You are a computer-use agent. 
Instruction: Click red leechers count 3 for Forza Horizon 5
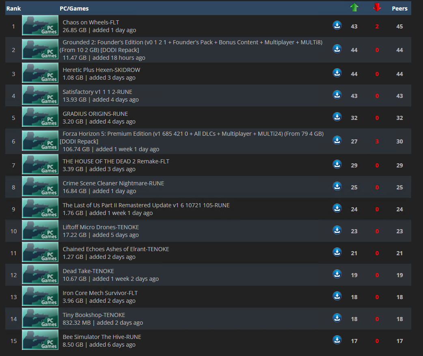377,141
